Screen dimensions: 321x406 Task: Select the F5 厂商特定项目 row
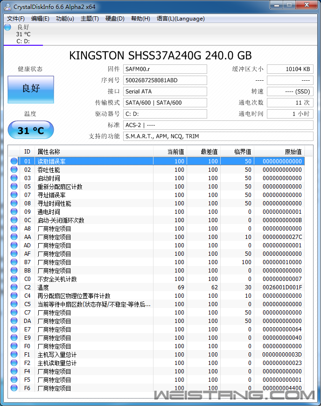tap(156, 379)
